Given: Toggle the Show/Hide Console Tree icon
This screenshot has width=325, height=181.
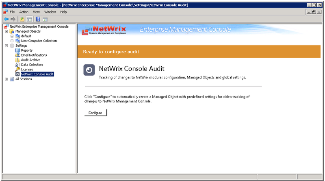Looking at the screenshot, I should coord(29,19).
